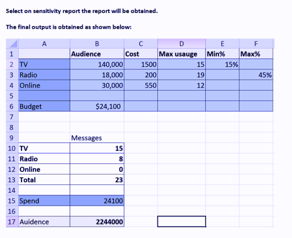Click the cost cell 550
Screen dimensions: 292x238
tap(141, 85)
